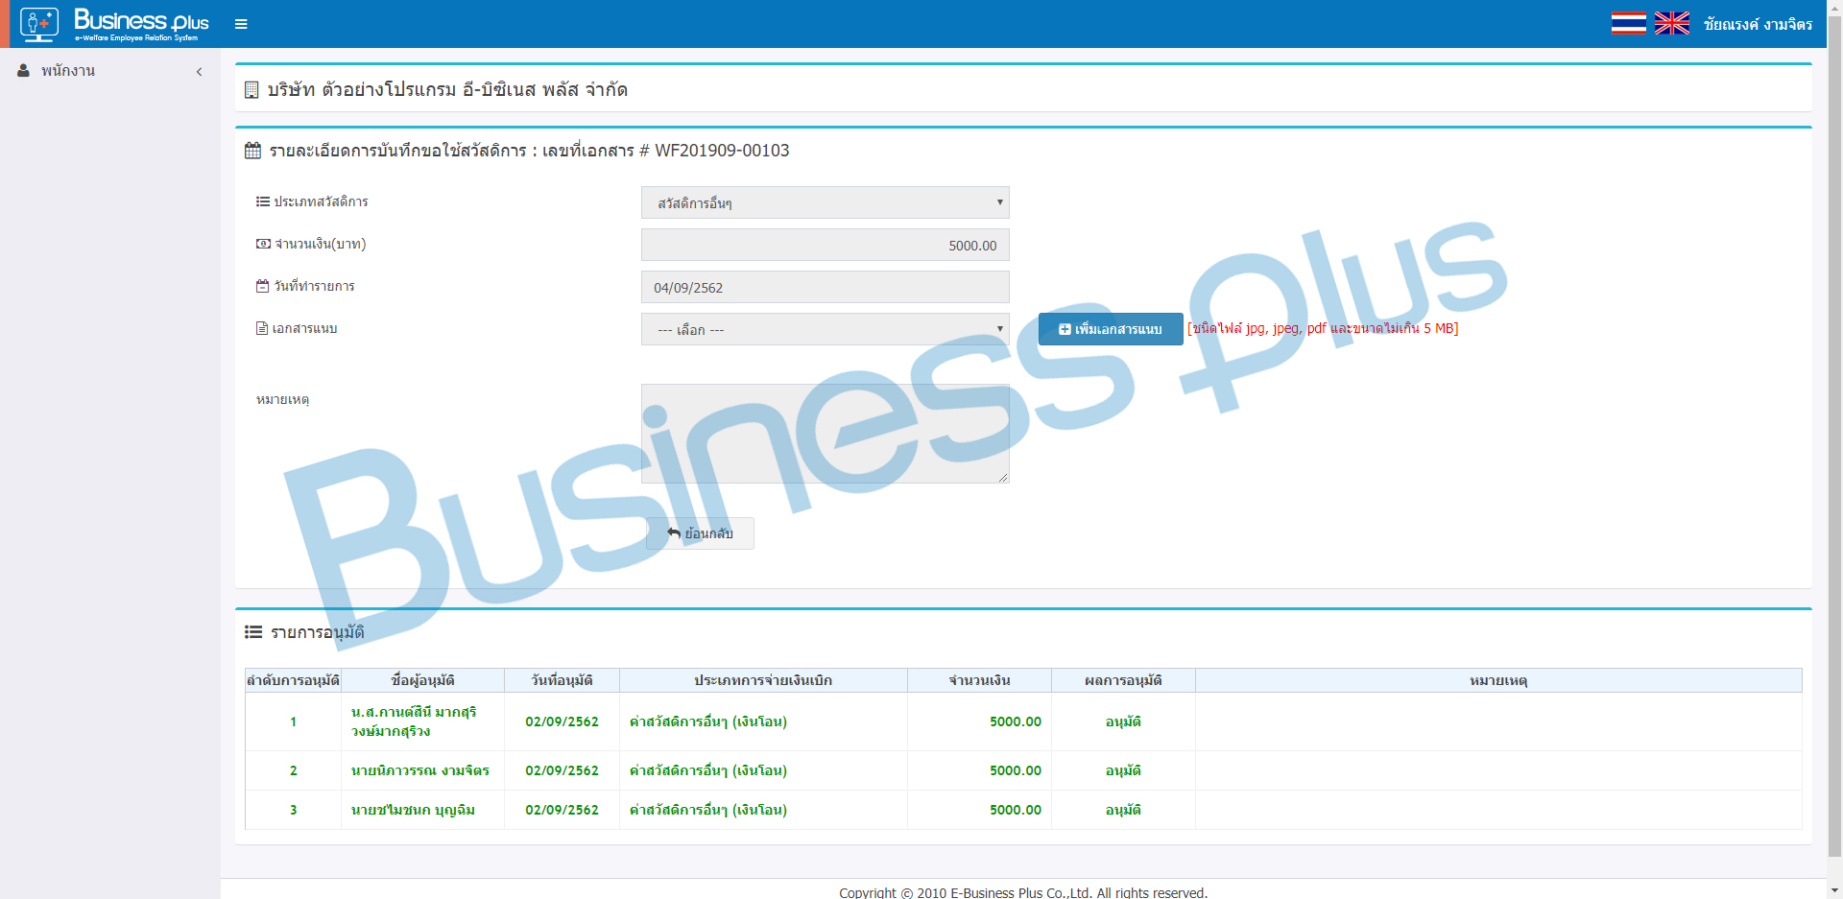Viewport: 1843px width, 899px height.
Task: Click the document icon beside เอกสารแนบ label
Action: [x=262, y=328]
